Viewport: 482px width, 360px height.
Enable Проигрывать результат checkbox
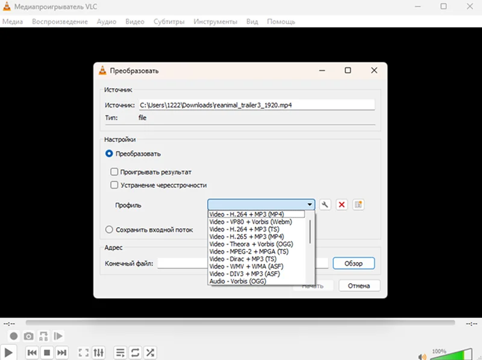[x=114, y=172]
